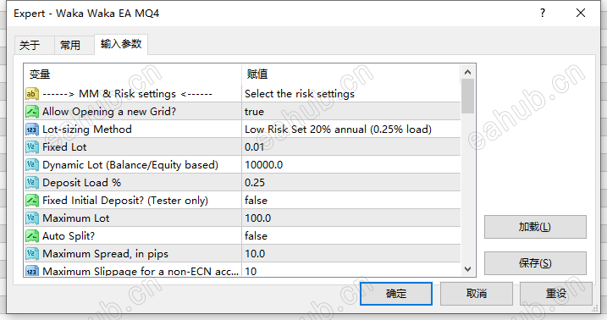The height and width of the screenshot is (320, 607).
Task: Click the scroll up arrow of parameter list
Action: 467,72
